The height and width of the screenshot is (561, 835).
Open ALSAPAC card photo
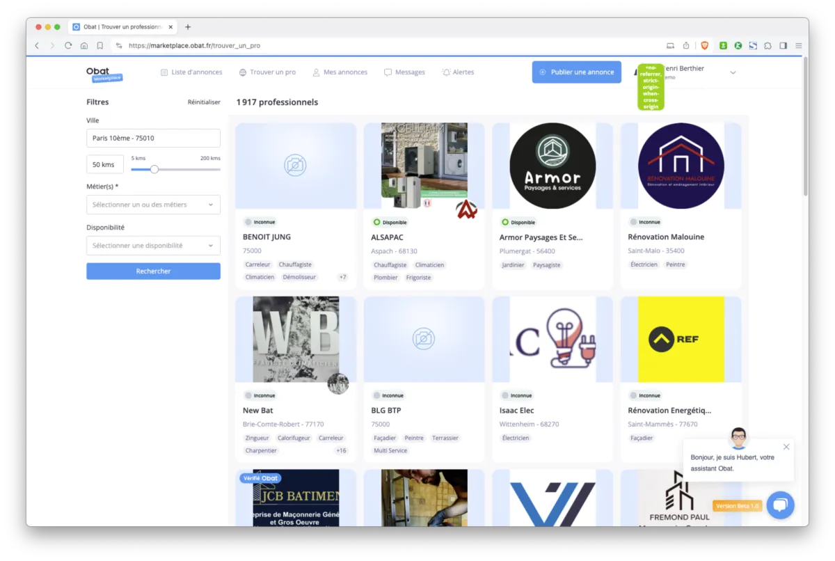(424, 166)
